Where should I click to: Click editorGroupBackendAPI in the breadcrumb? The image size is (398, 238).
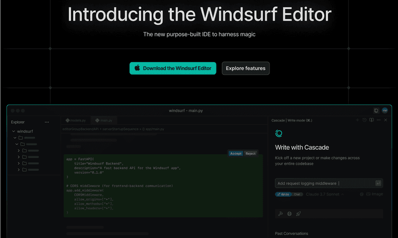pyautogui.click(x=81, y=129)
